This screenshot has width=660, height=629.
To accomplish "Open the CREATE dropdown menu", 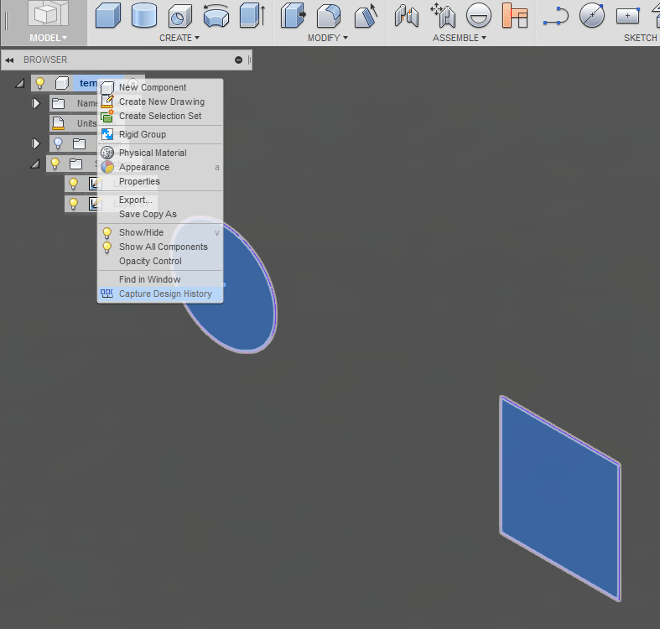I will (179, 38).
